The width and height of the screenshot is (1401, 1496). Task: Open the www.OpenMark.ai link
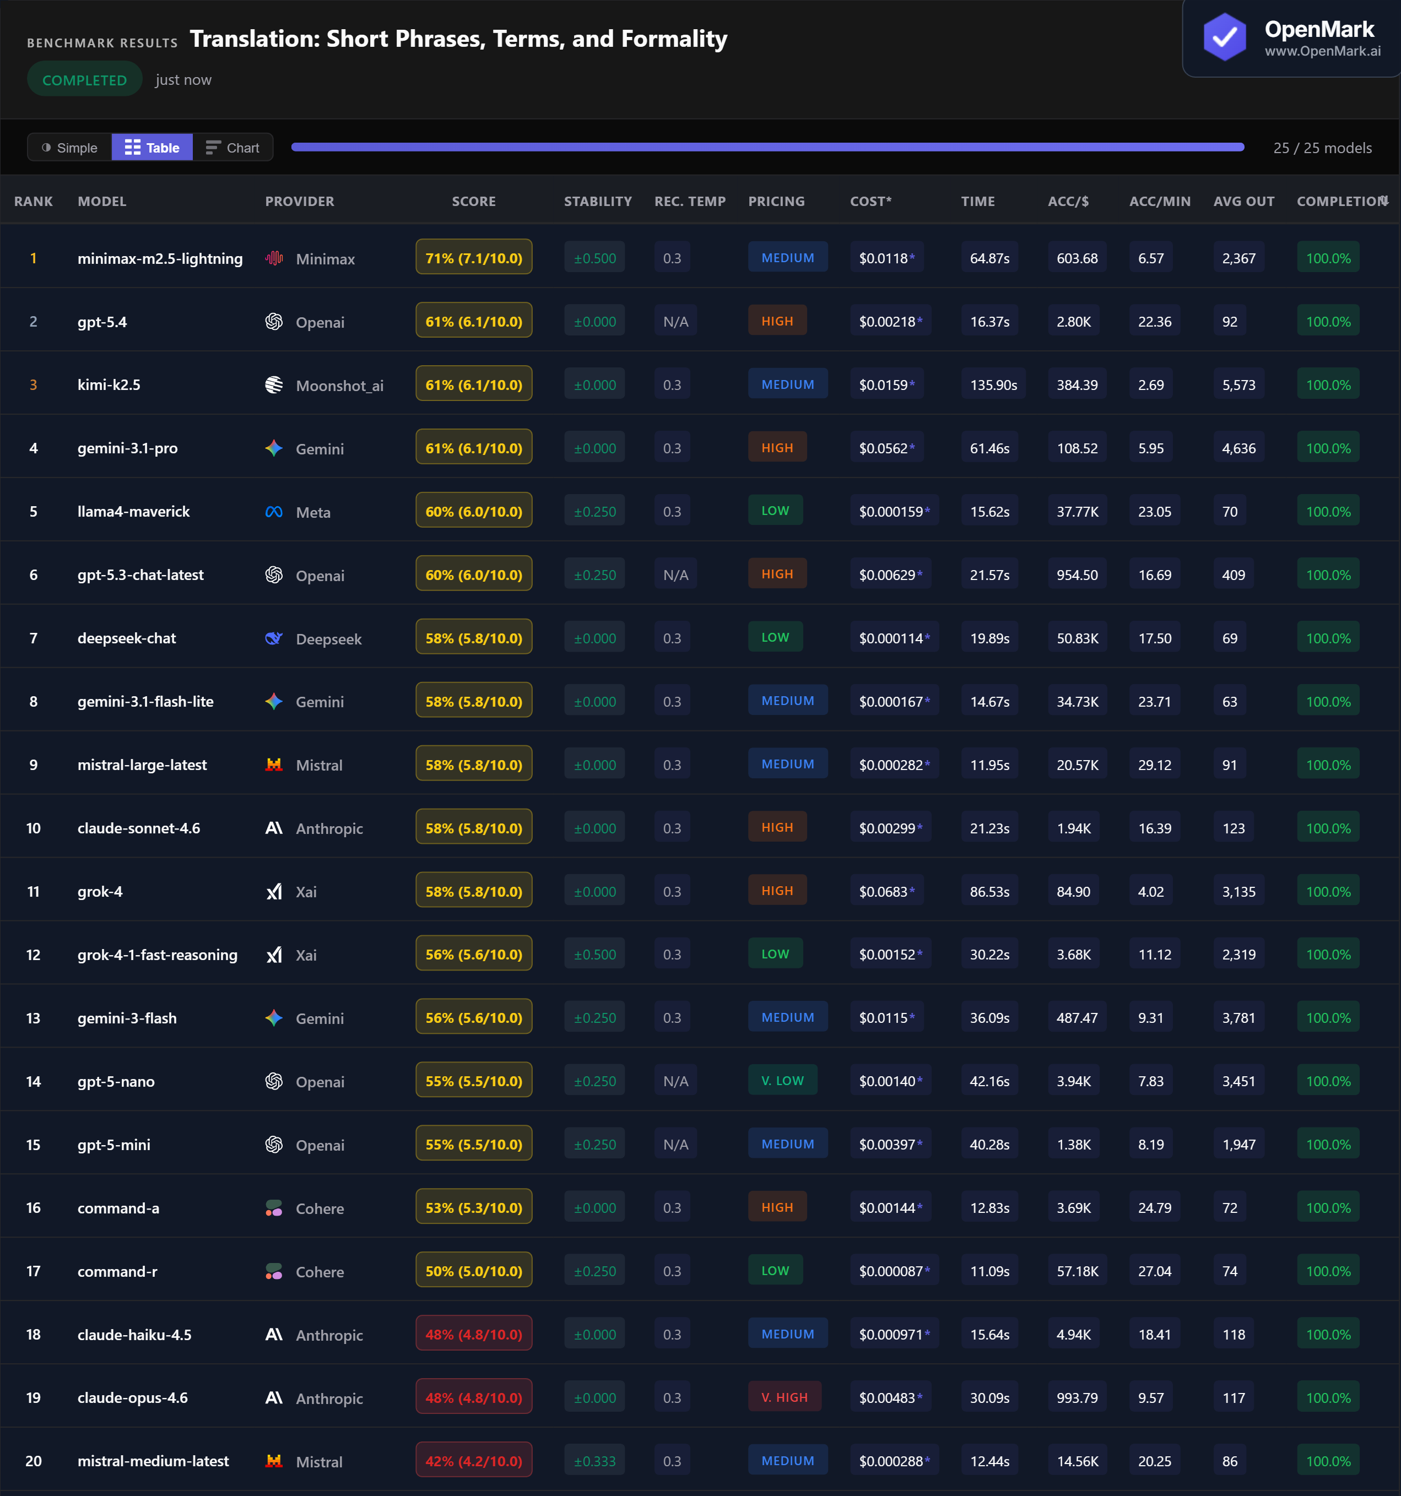pos(1322,51)
